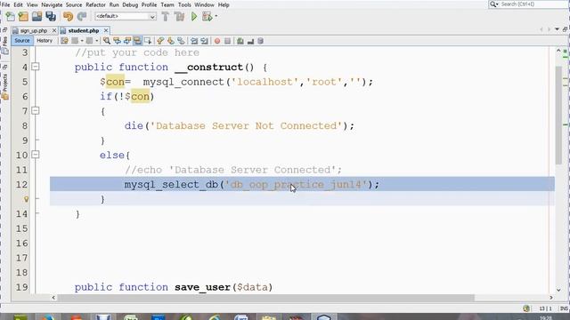
Task: Click the Build Project hammer icon
Action: coord(166,16)
